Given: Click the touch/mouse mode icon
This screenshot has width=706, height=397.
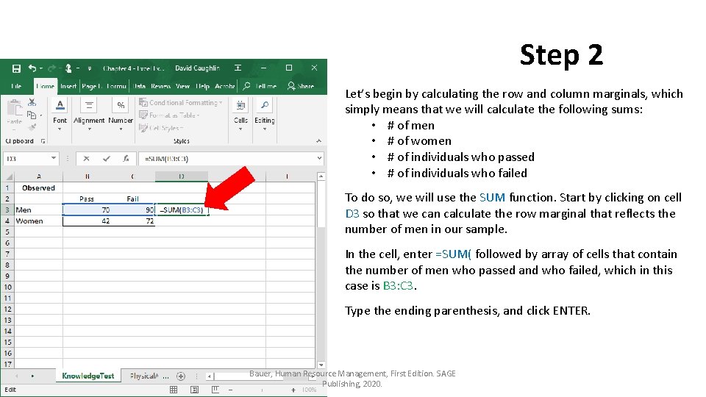Looking at the screenshot, I should click(68, 68).
